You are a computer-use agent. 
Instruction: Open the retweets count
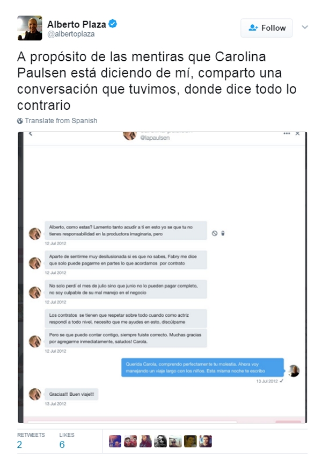tap(19, 445)
